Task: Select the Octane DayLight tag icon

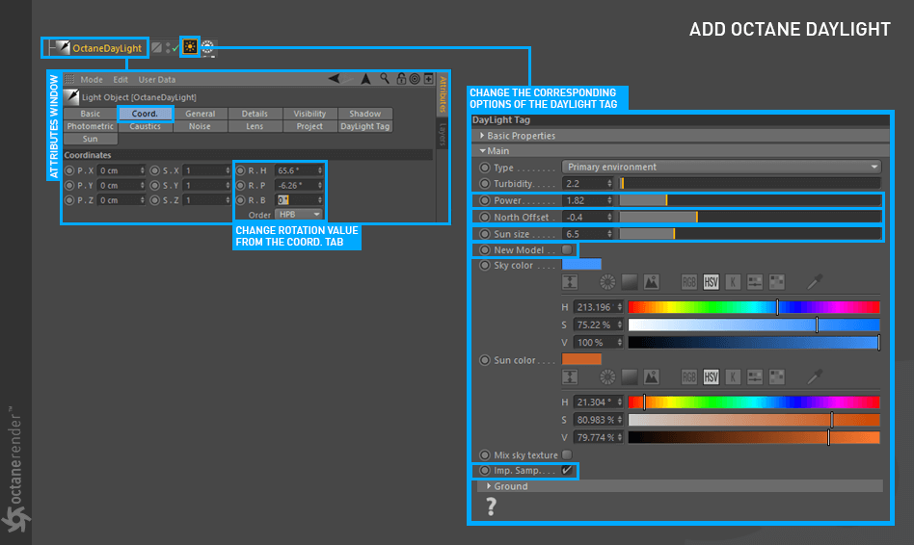Action: point(190,46)
